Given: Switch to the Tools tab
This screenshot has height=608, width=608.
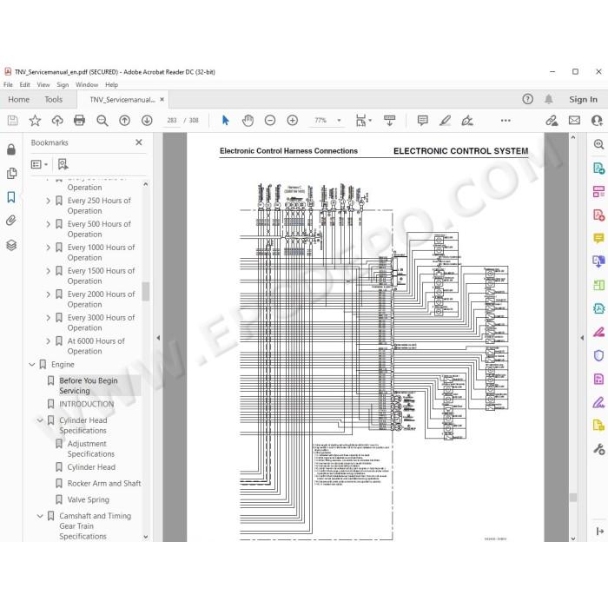Looking at the screenshot, I should tap(54, 100).
